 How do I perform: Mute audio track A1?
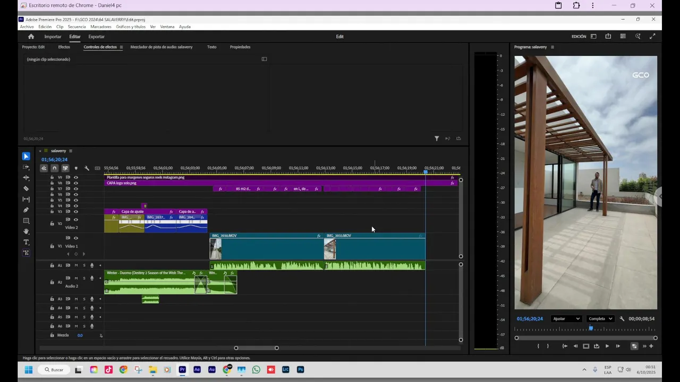76,265
